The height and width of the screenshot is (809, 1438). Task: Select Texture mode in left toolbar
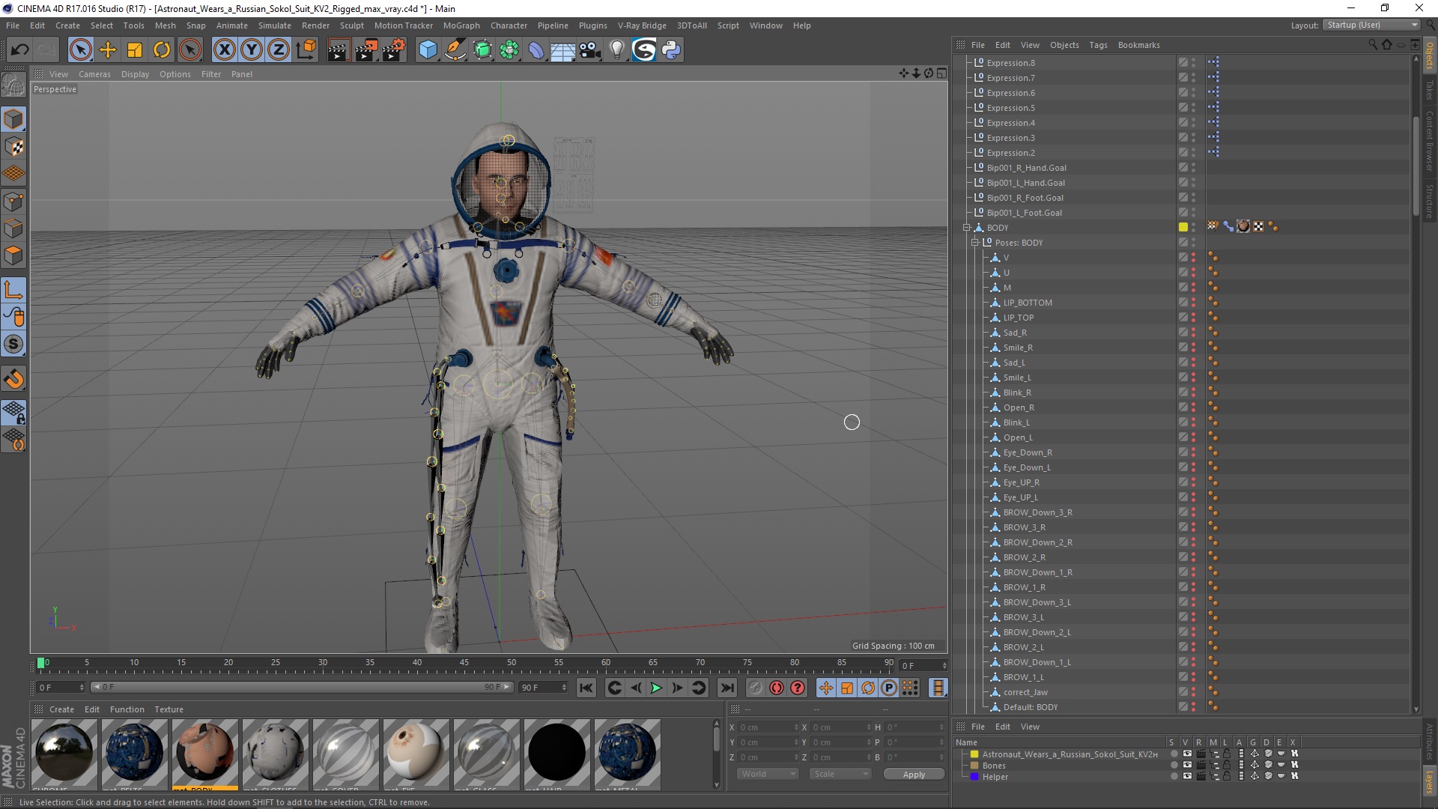[13, 147]
